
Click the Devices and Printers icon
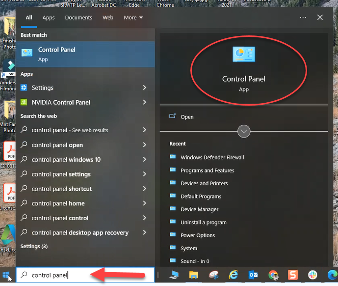173,183
